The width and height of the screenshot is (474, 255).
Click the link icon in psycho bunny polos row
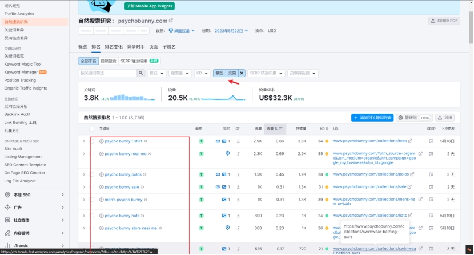[x=218, y=174]
